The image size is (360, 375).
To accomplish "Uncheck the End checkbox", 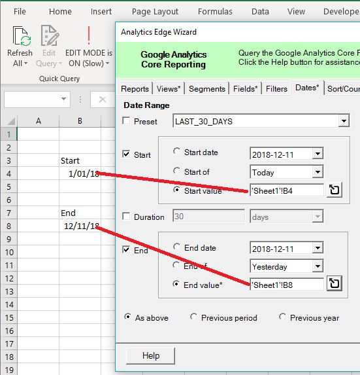I will tap(126, 250).
